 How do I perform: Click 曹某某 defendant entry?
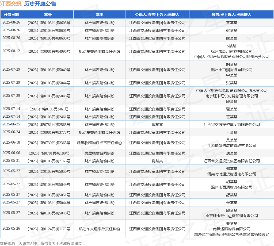coord(231,224)
